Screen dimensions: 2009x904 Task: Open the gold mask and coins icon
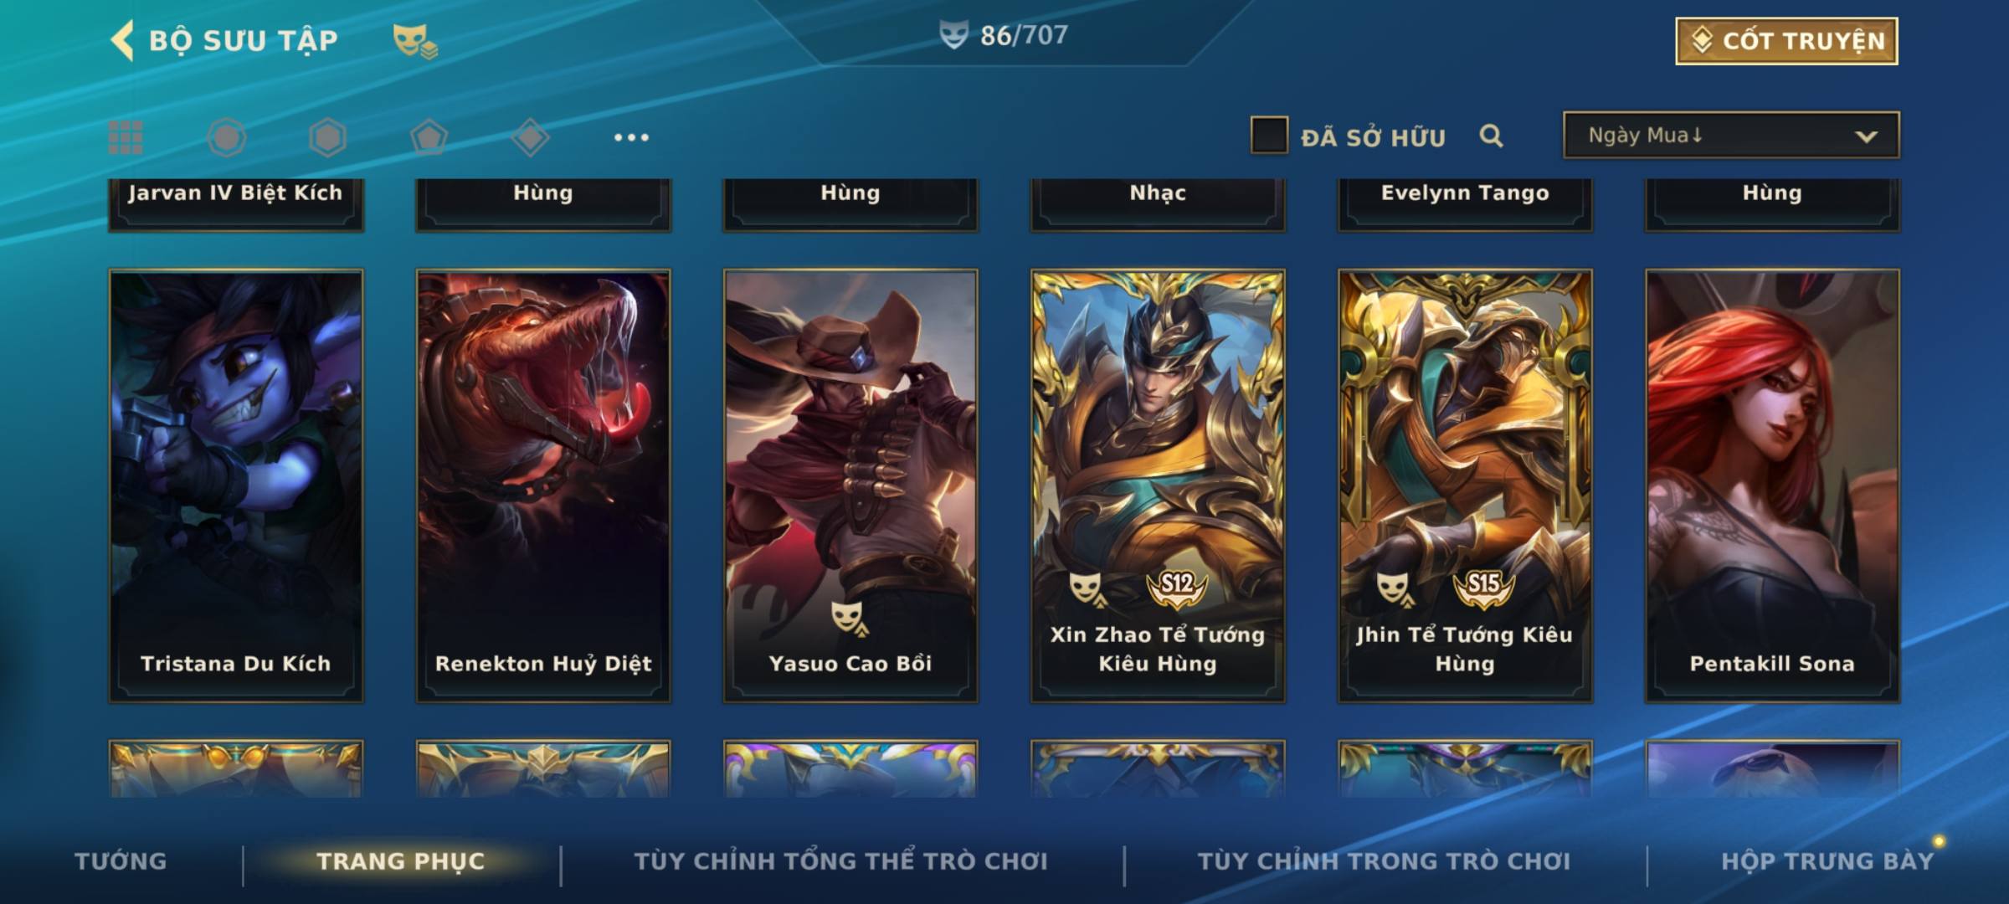click(415, 41)
